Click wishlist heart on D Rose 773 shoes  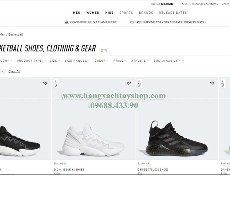pyautogui.click(x=212, y=83)
